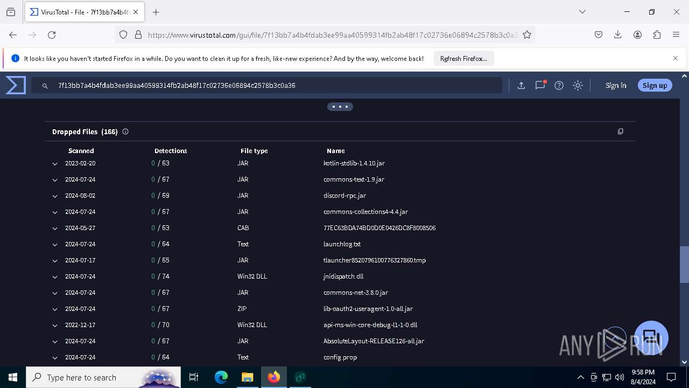Open the help question mark icon
The image size is (689, 388).
[x=559, y=85]
